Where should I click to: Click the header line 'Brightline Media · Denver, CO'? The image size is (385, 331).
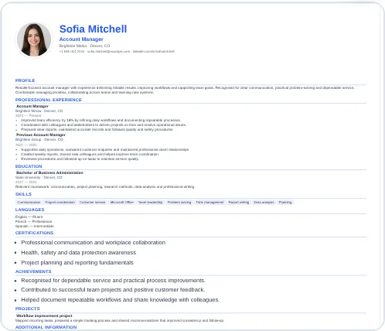point(84,46)
